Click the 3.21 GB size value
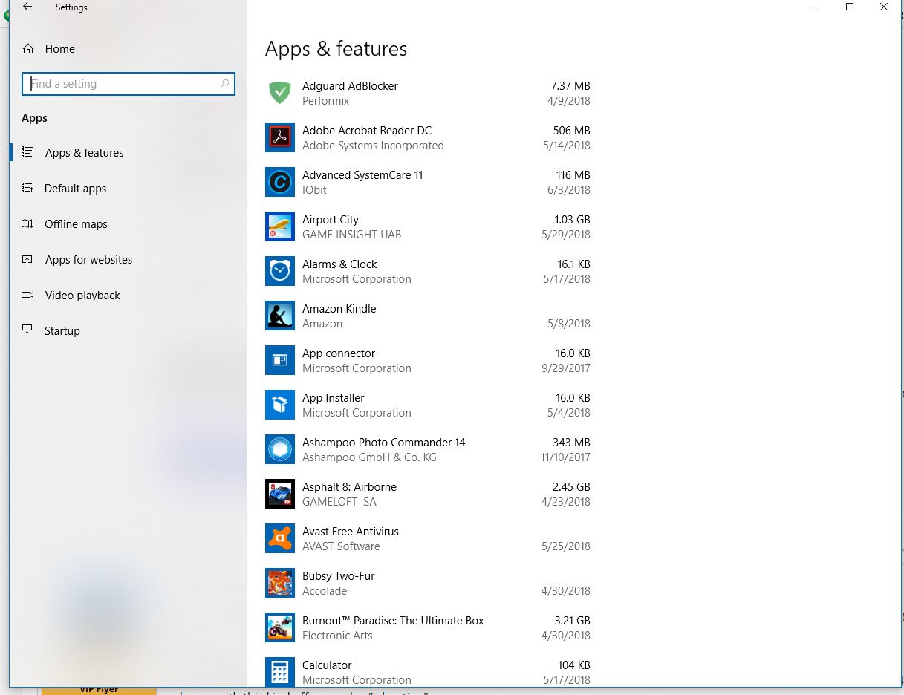904x695 pixels. pyautogui.click(x=572, y=621)
